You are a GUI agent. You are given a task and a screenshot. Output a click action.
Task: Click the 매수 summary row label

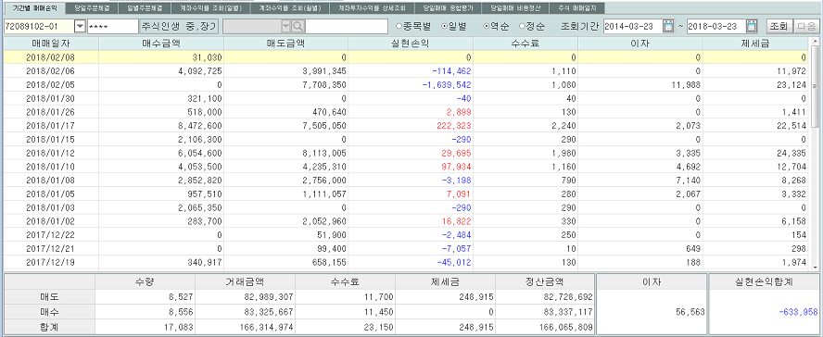pos(49,312)
